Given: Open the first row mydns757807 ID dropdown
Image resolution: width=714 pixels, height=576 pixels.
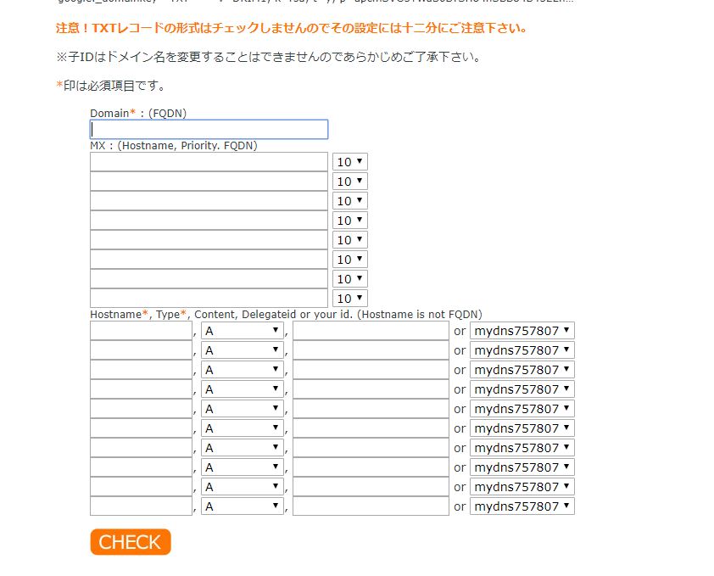Looking at the screenshot, I should point(522,331).
